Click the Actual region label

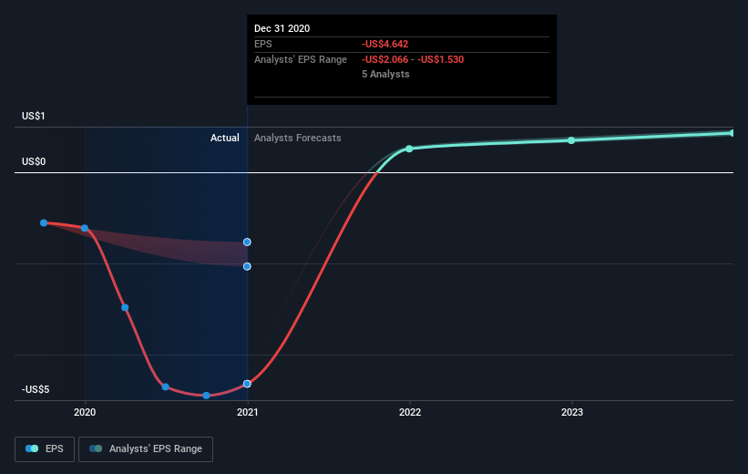[x=225, y=138]
